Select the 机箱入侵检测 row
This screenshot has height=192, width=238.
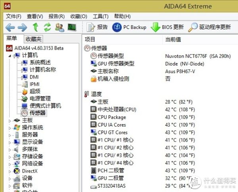coord(161,79)
